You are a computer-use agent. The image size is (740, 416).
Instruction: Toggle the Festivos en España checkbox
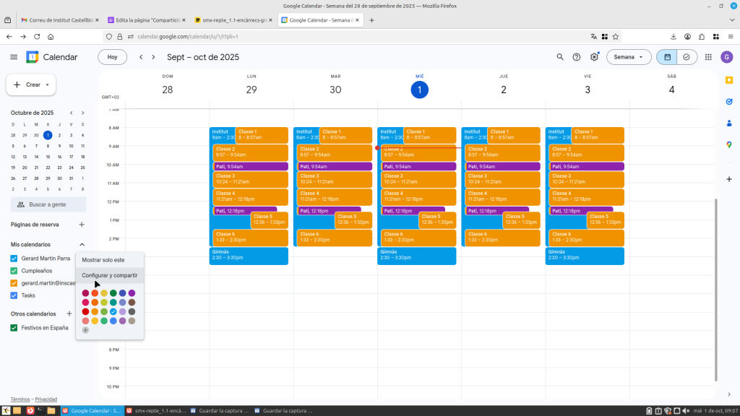14,328
